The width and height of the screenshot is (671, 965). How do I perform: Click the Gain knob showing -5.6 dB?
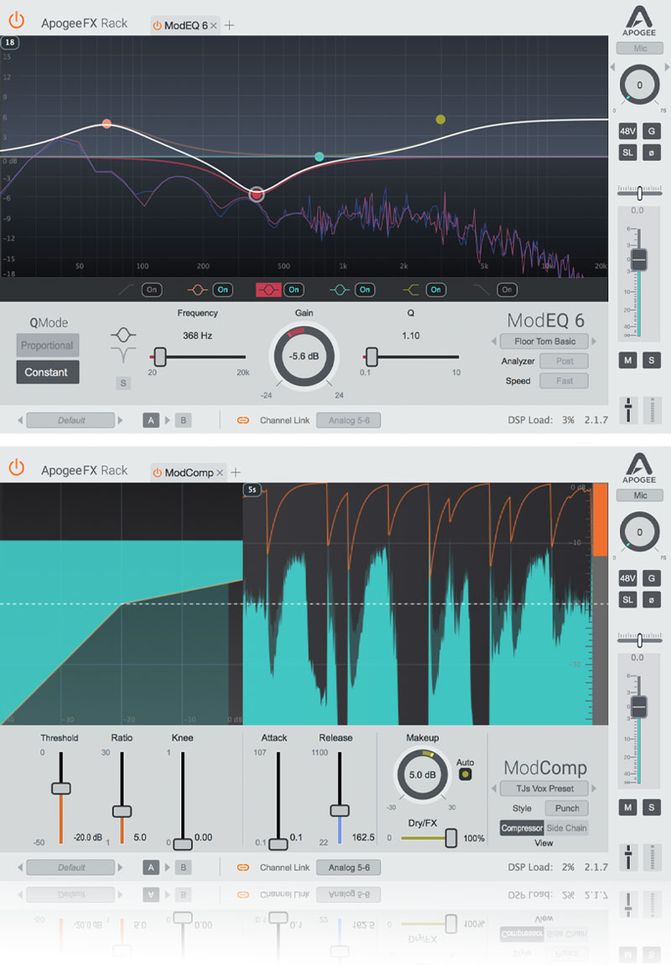pyautogui.click(x=304, y=356)
